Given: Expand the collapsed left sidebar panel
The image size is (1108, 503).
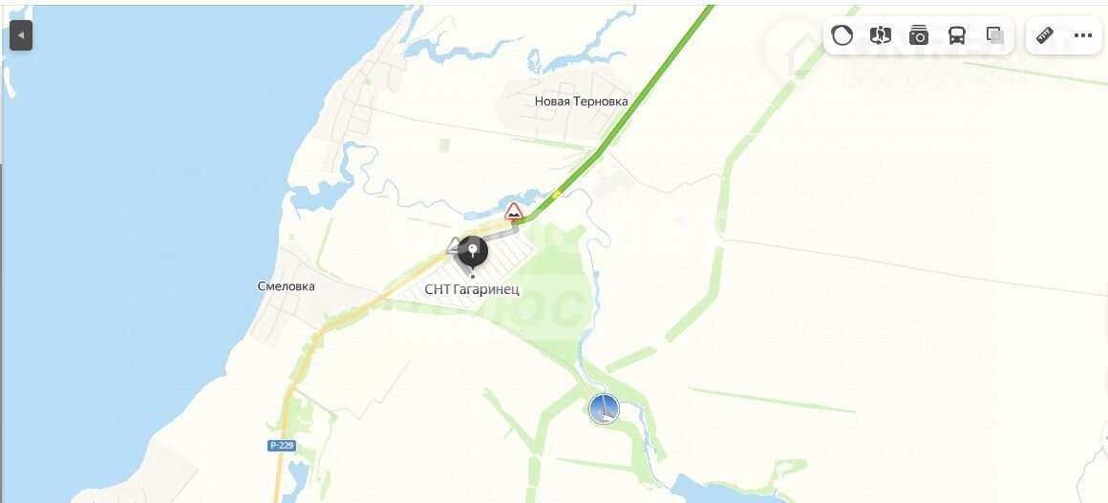Looking at the screenshot, I should click(21, 35).
